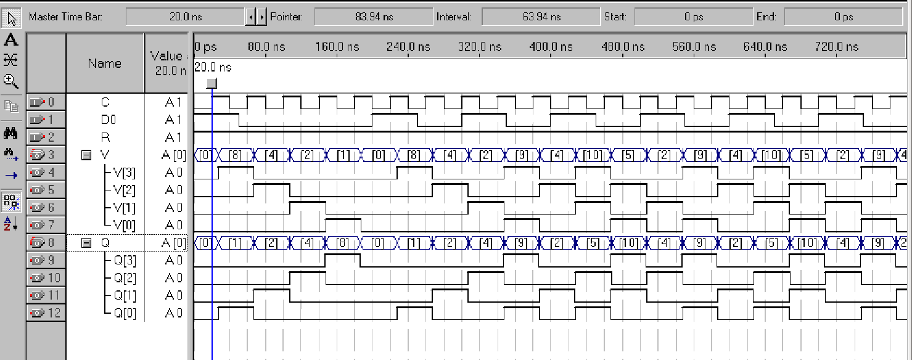Open Find with the binoculars icon
The image size is (912, 360).
click(11, 133)
